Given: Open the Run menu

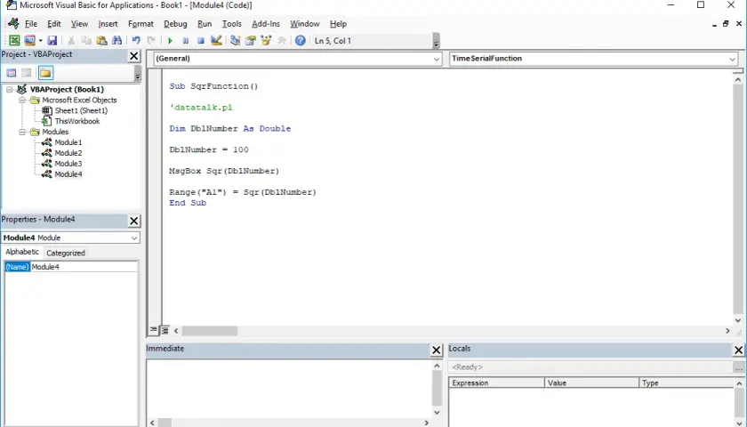Looking at the screenshot, I should [205, 24].
